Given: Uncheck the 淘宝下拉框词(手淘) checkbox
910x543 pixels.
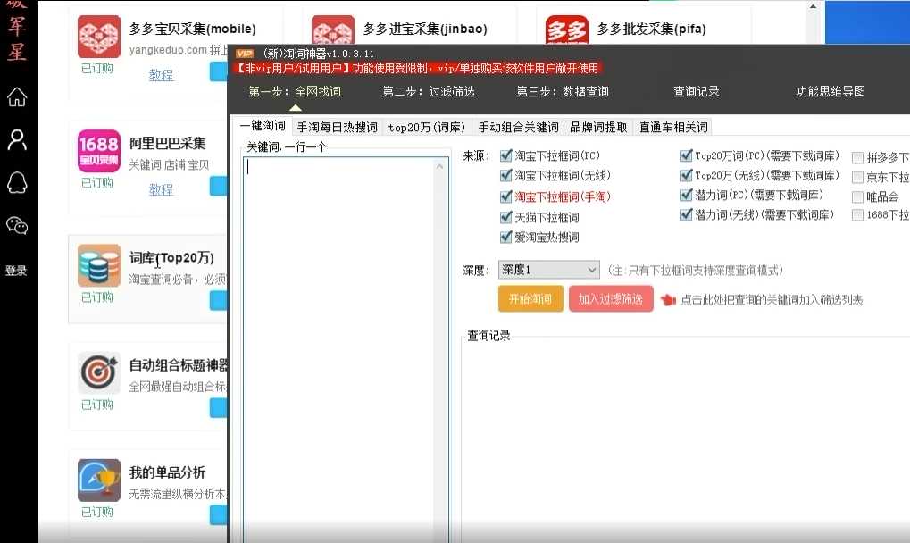Looking at the screenshot, I should click(x=505, y=196).
